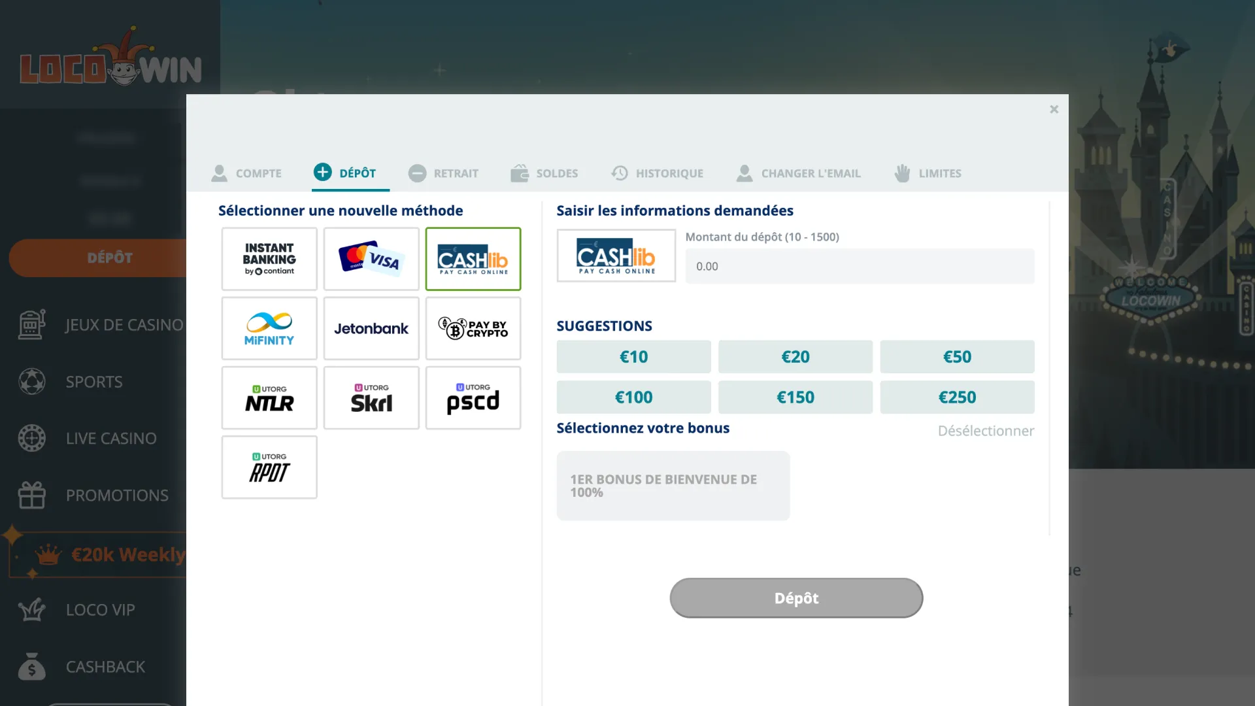Open the Historique tab
This screenshot has width=1255, height=706.
coord(657,173)
